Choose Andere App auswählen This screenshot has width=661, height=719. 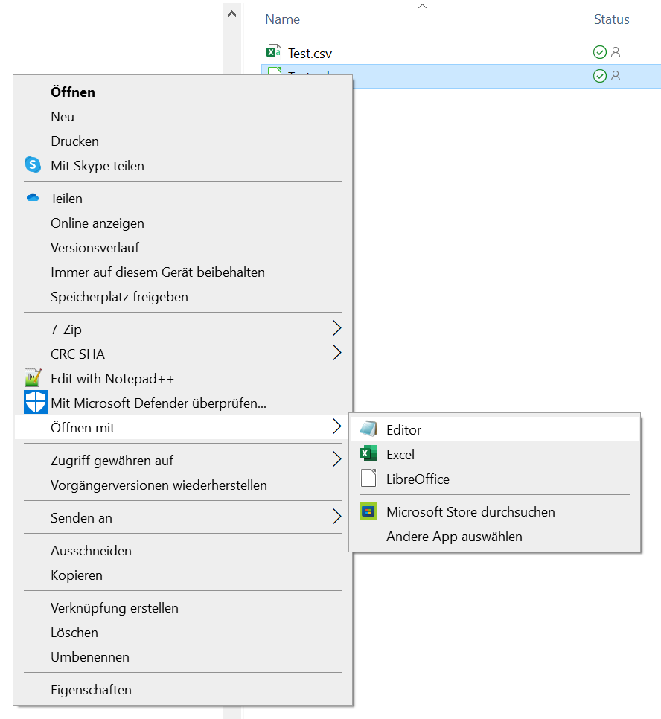coord(454,536)
